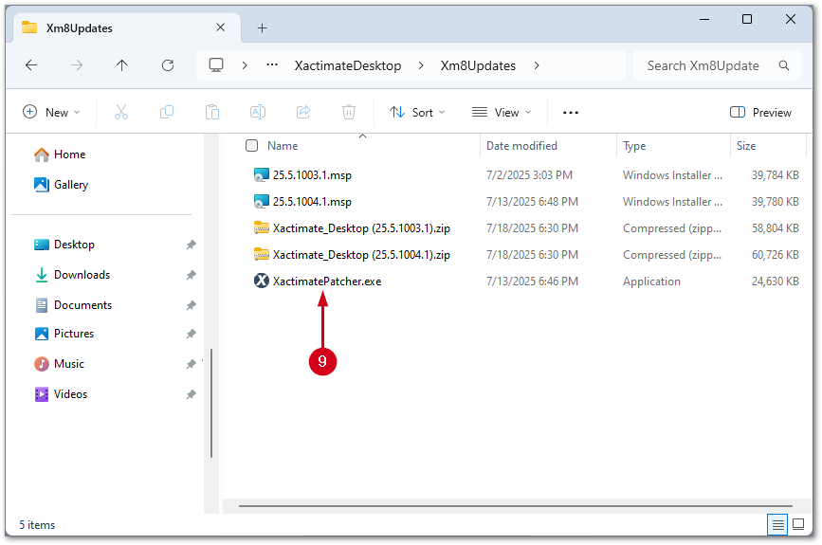Click Xm8Updates breadcrumb segment
Viewport: 822px width, 545px height.
478,65
